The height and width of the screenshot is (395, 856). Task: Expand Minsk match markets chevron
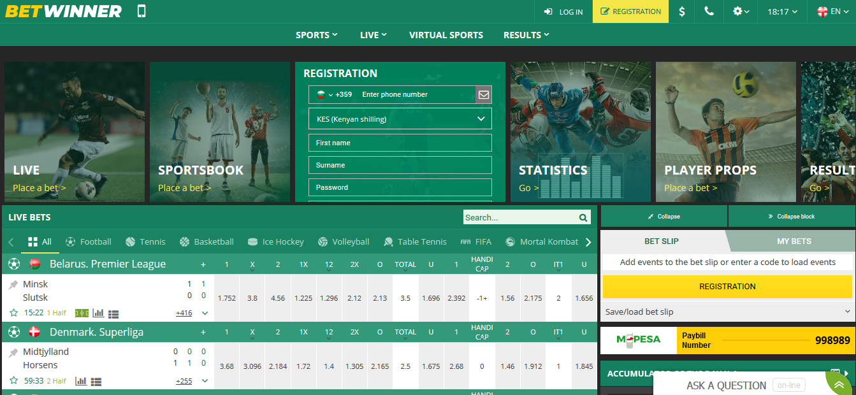pyautogui.click(x=205, y=313)
